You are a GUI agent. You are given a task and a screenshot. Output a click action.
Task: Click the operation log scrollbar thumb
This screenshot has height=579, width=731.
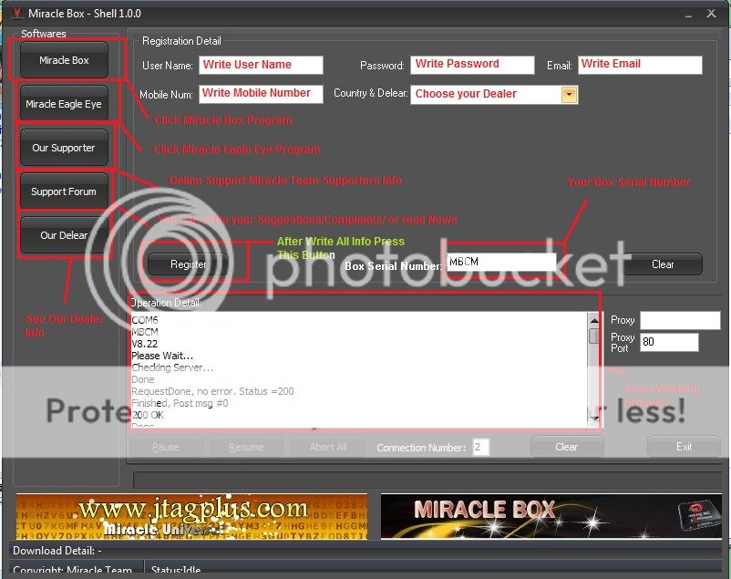click(594, 336)
